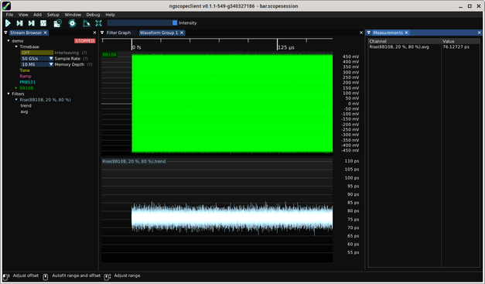Image resolution: width=485 pixels, height=284 pixels.
Task: Toggle the Interleaving OFF control
Action: click(x=37, y=53)
